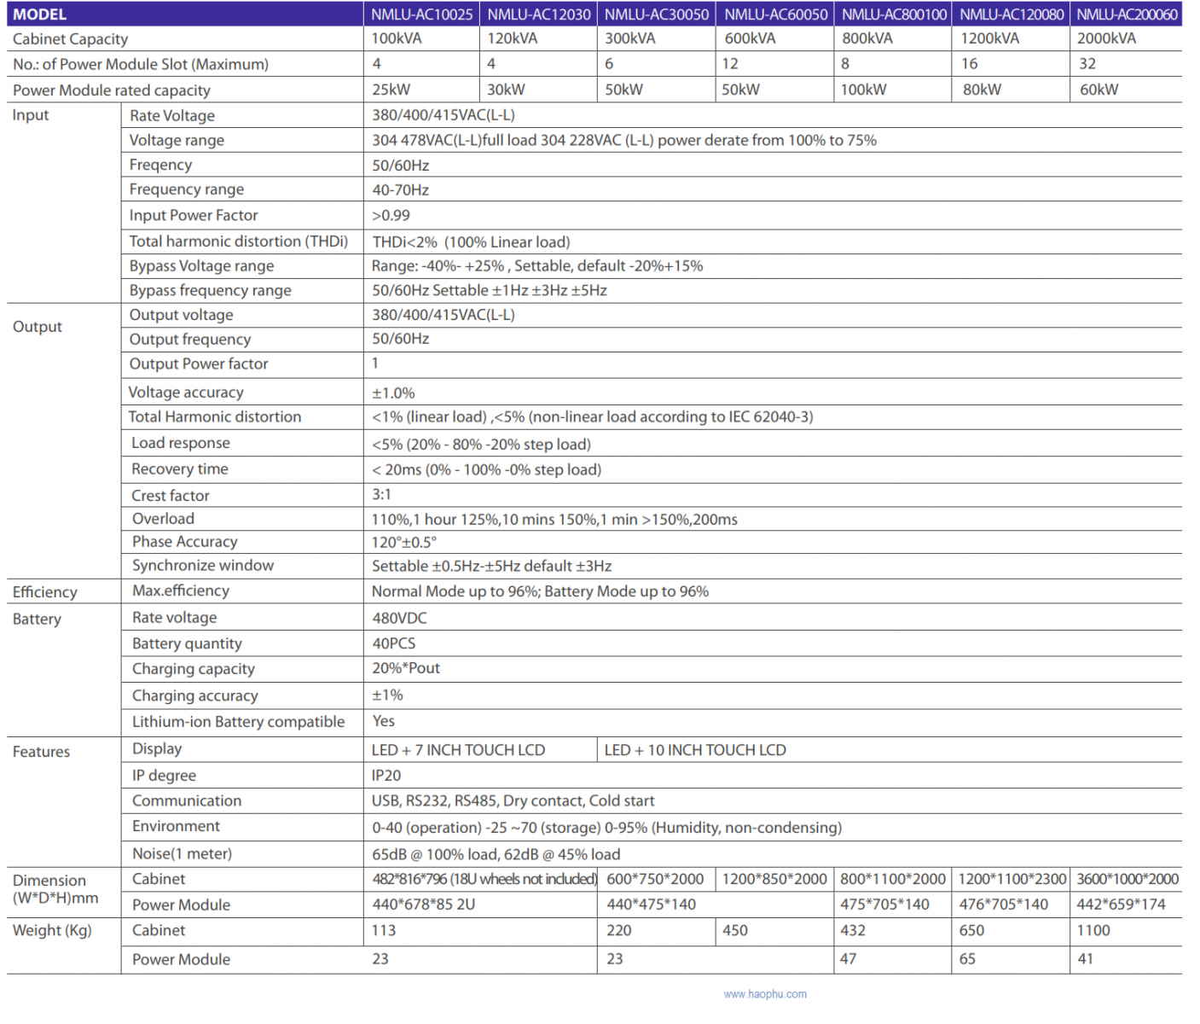Click model NMLU-AC12030 header

pos(539,15)
